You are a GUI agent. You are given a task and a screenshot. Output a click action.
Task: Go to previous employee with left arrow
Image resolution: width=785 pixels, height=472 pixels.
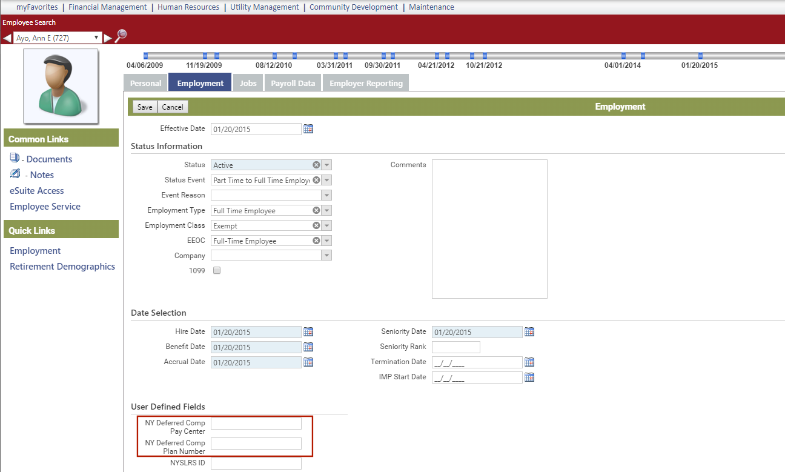[7, 38]
